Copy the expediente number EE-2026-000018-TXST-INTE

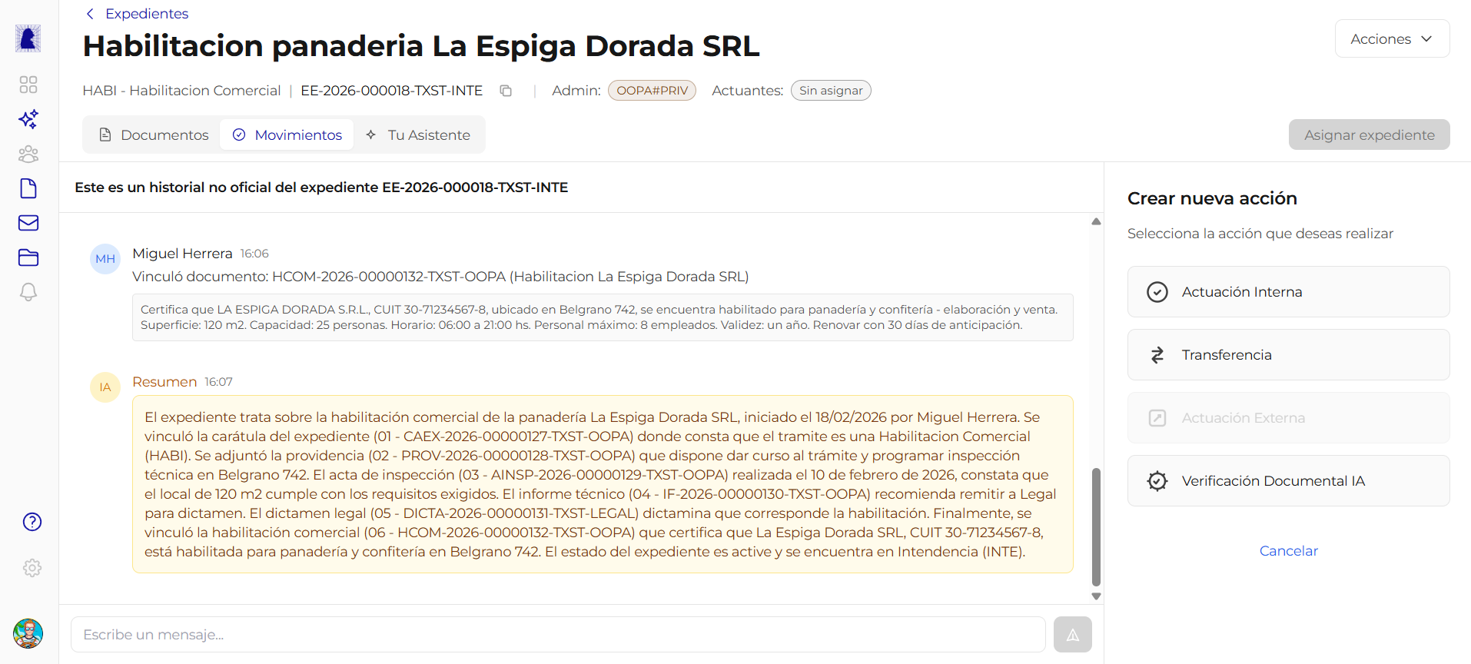506,91
